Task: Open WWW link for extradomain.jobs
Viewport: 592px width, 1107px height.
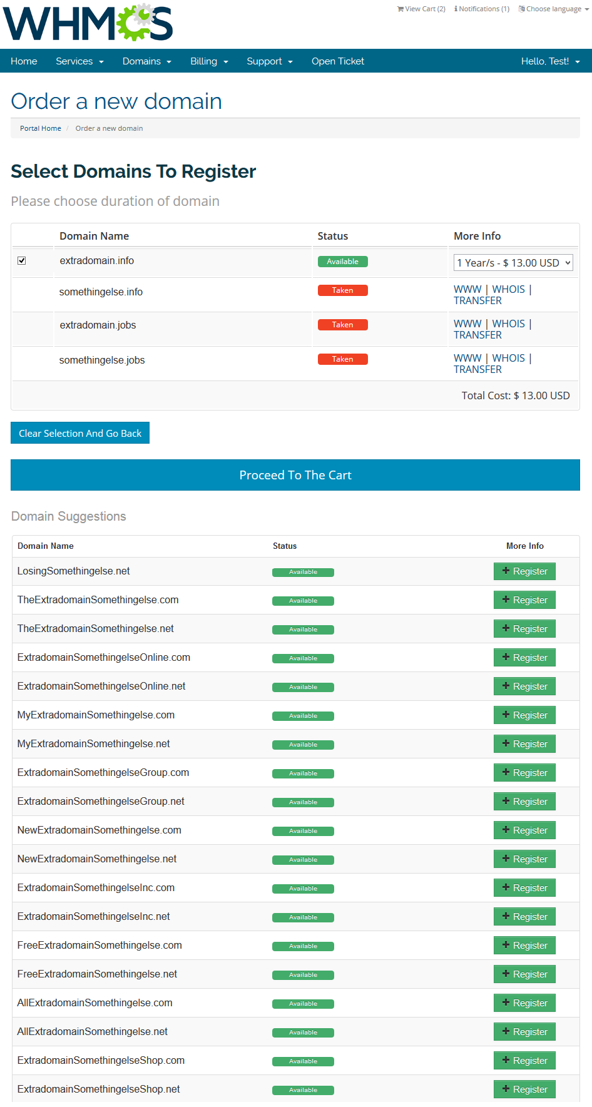Action: pos(467,324)
